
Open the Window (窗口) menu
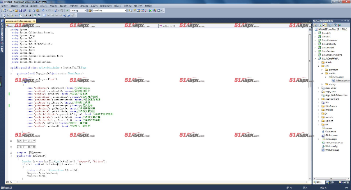pyautogui.click(x=138, y=6)
